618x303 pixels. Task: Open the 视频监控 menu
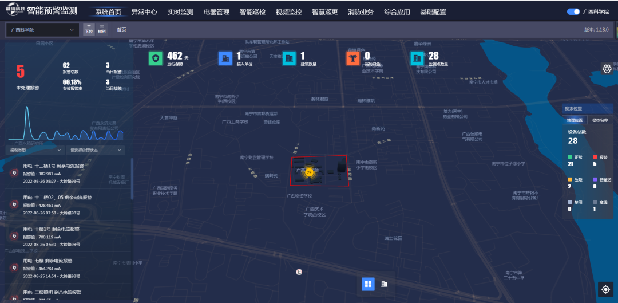click(x=289, y=12)
